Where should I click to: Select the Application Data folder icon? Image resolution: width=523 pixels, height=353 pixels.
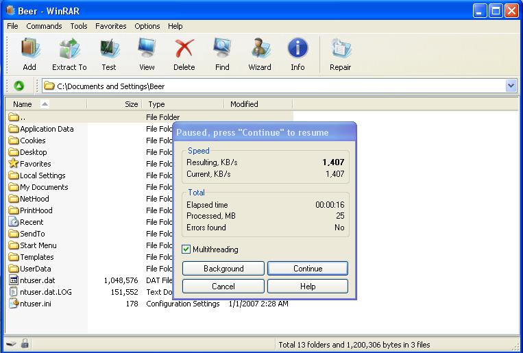(13, 129)
